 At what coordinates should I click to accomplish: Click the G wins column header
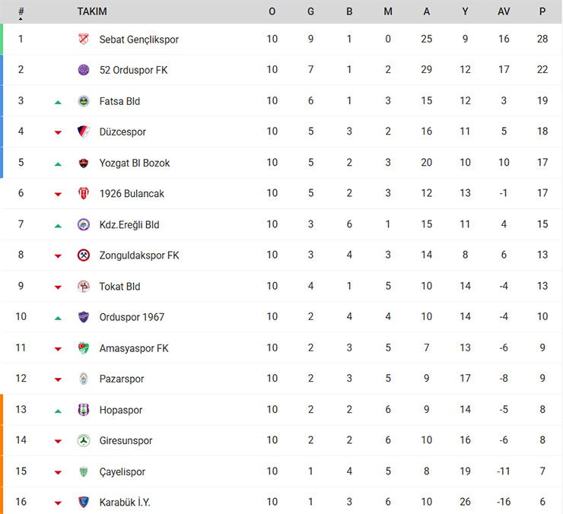pyautogui.click(x=310, y=11)
